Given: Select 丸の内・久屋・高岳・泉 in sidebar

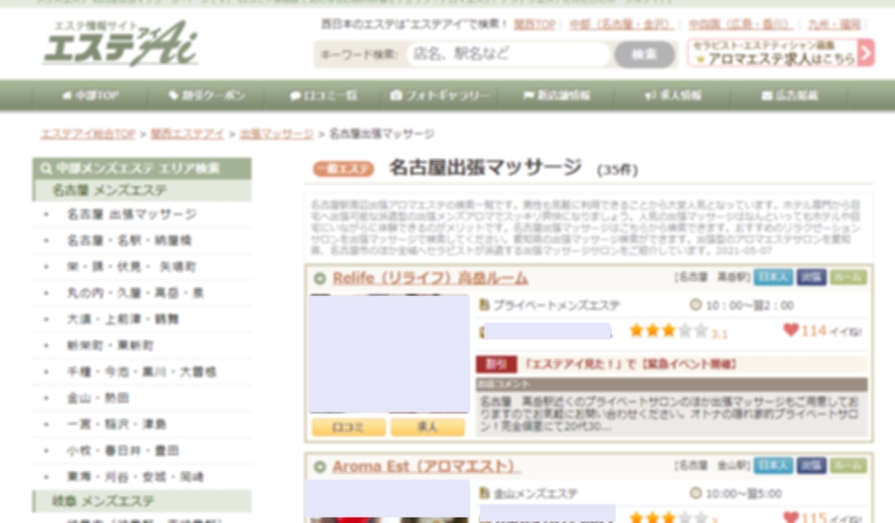Looking at the screenshot, I should [135, 293].
